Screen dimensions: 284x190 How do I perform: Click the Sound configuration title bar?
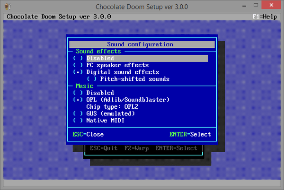pos(142,44)
